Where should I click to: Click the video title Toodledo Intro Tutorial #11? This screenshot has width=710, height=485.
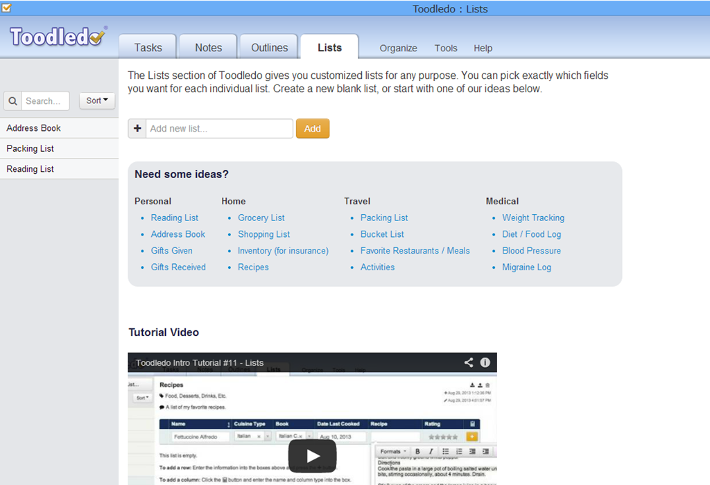200,363
